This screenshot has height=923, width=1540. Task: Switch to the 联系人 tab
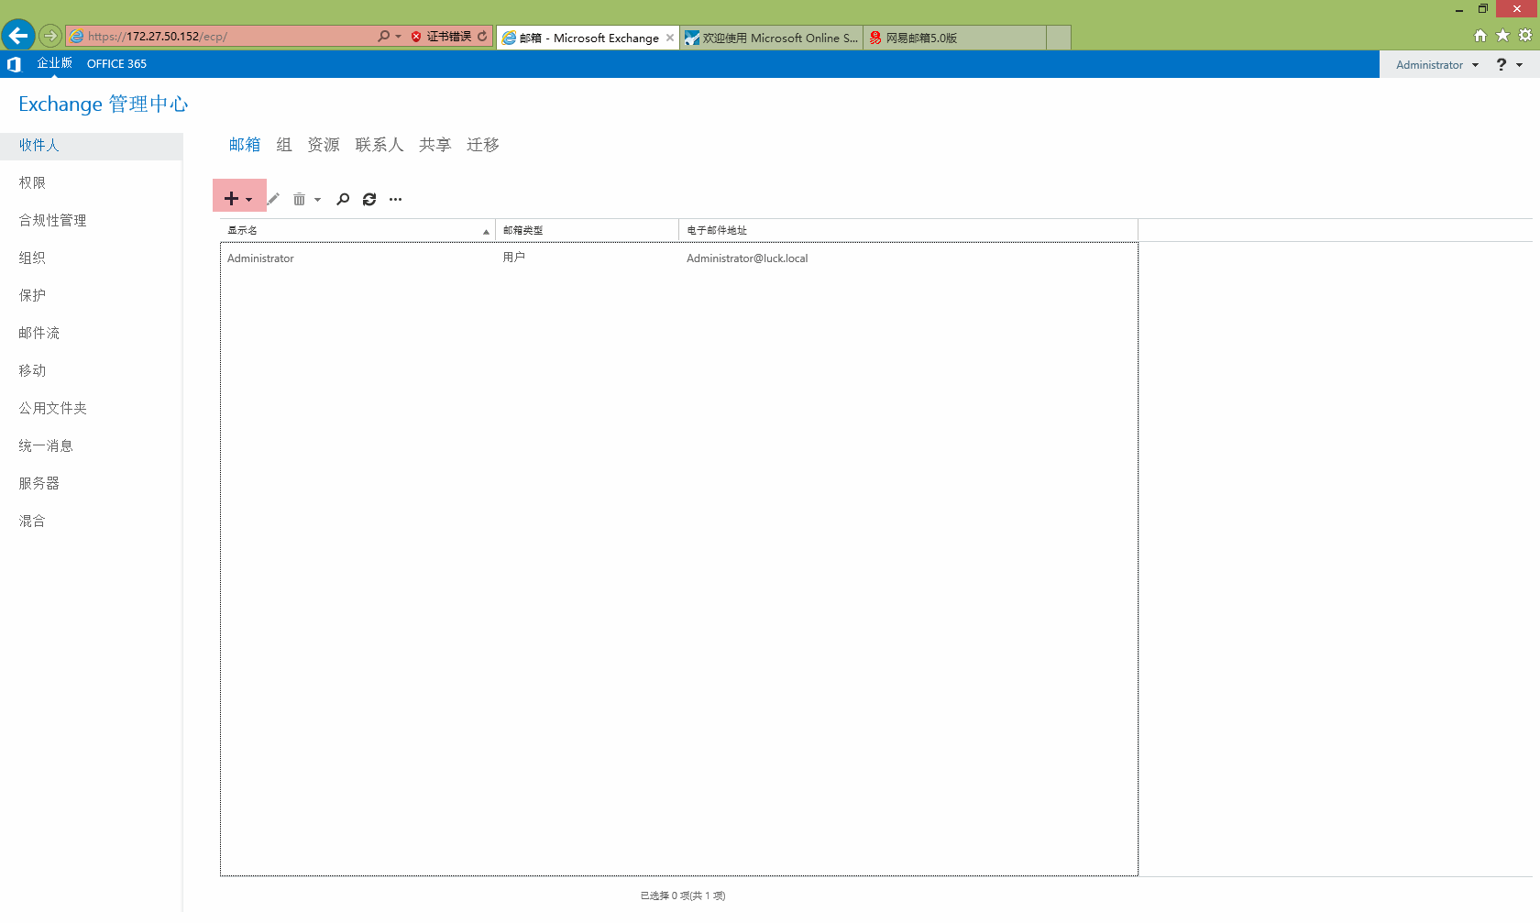click(x=379, y=145)
